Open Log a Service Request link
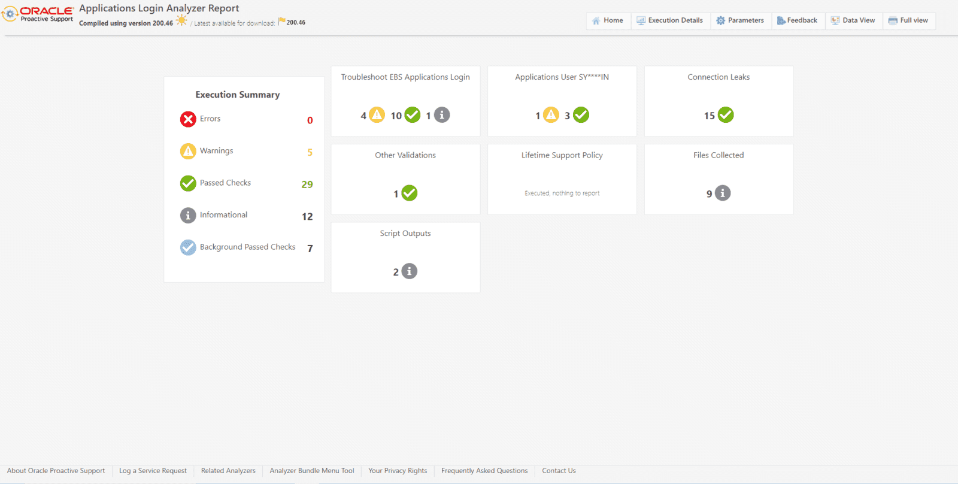Image resolution: width=958 pixels, height=484 pixels. (x=153, y=471)
